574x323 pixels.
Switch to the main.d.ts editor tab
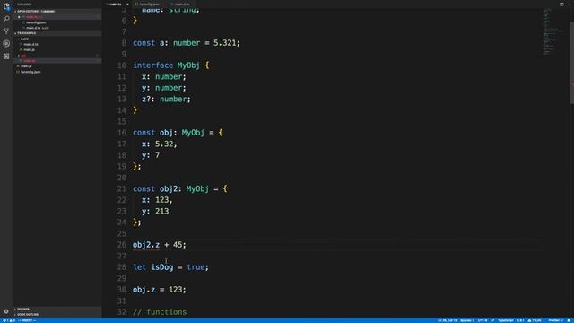click(x=182, y=4)
